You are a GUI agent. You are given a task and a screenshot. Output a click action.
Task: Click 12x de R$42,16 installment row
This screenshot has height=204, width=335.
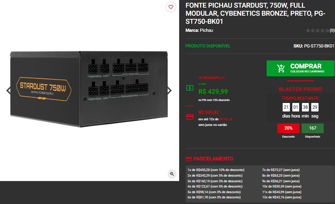[282, 197]
